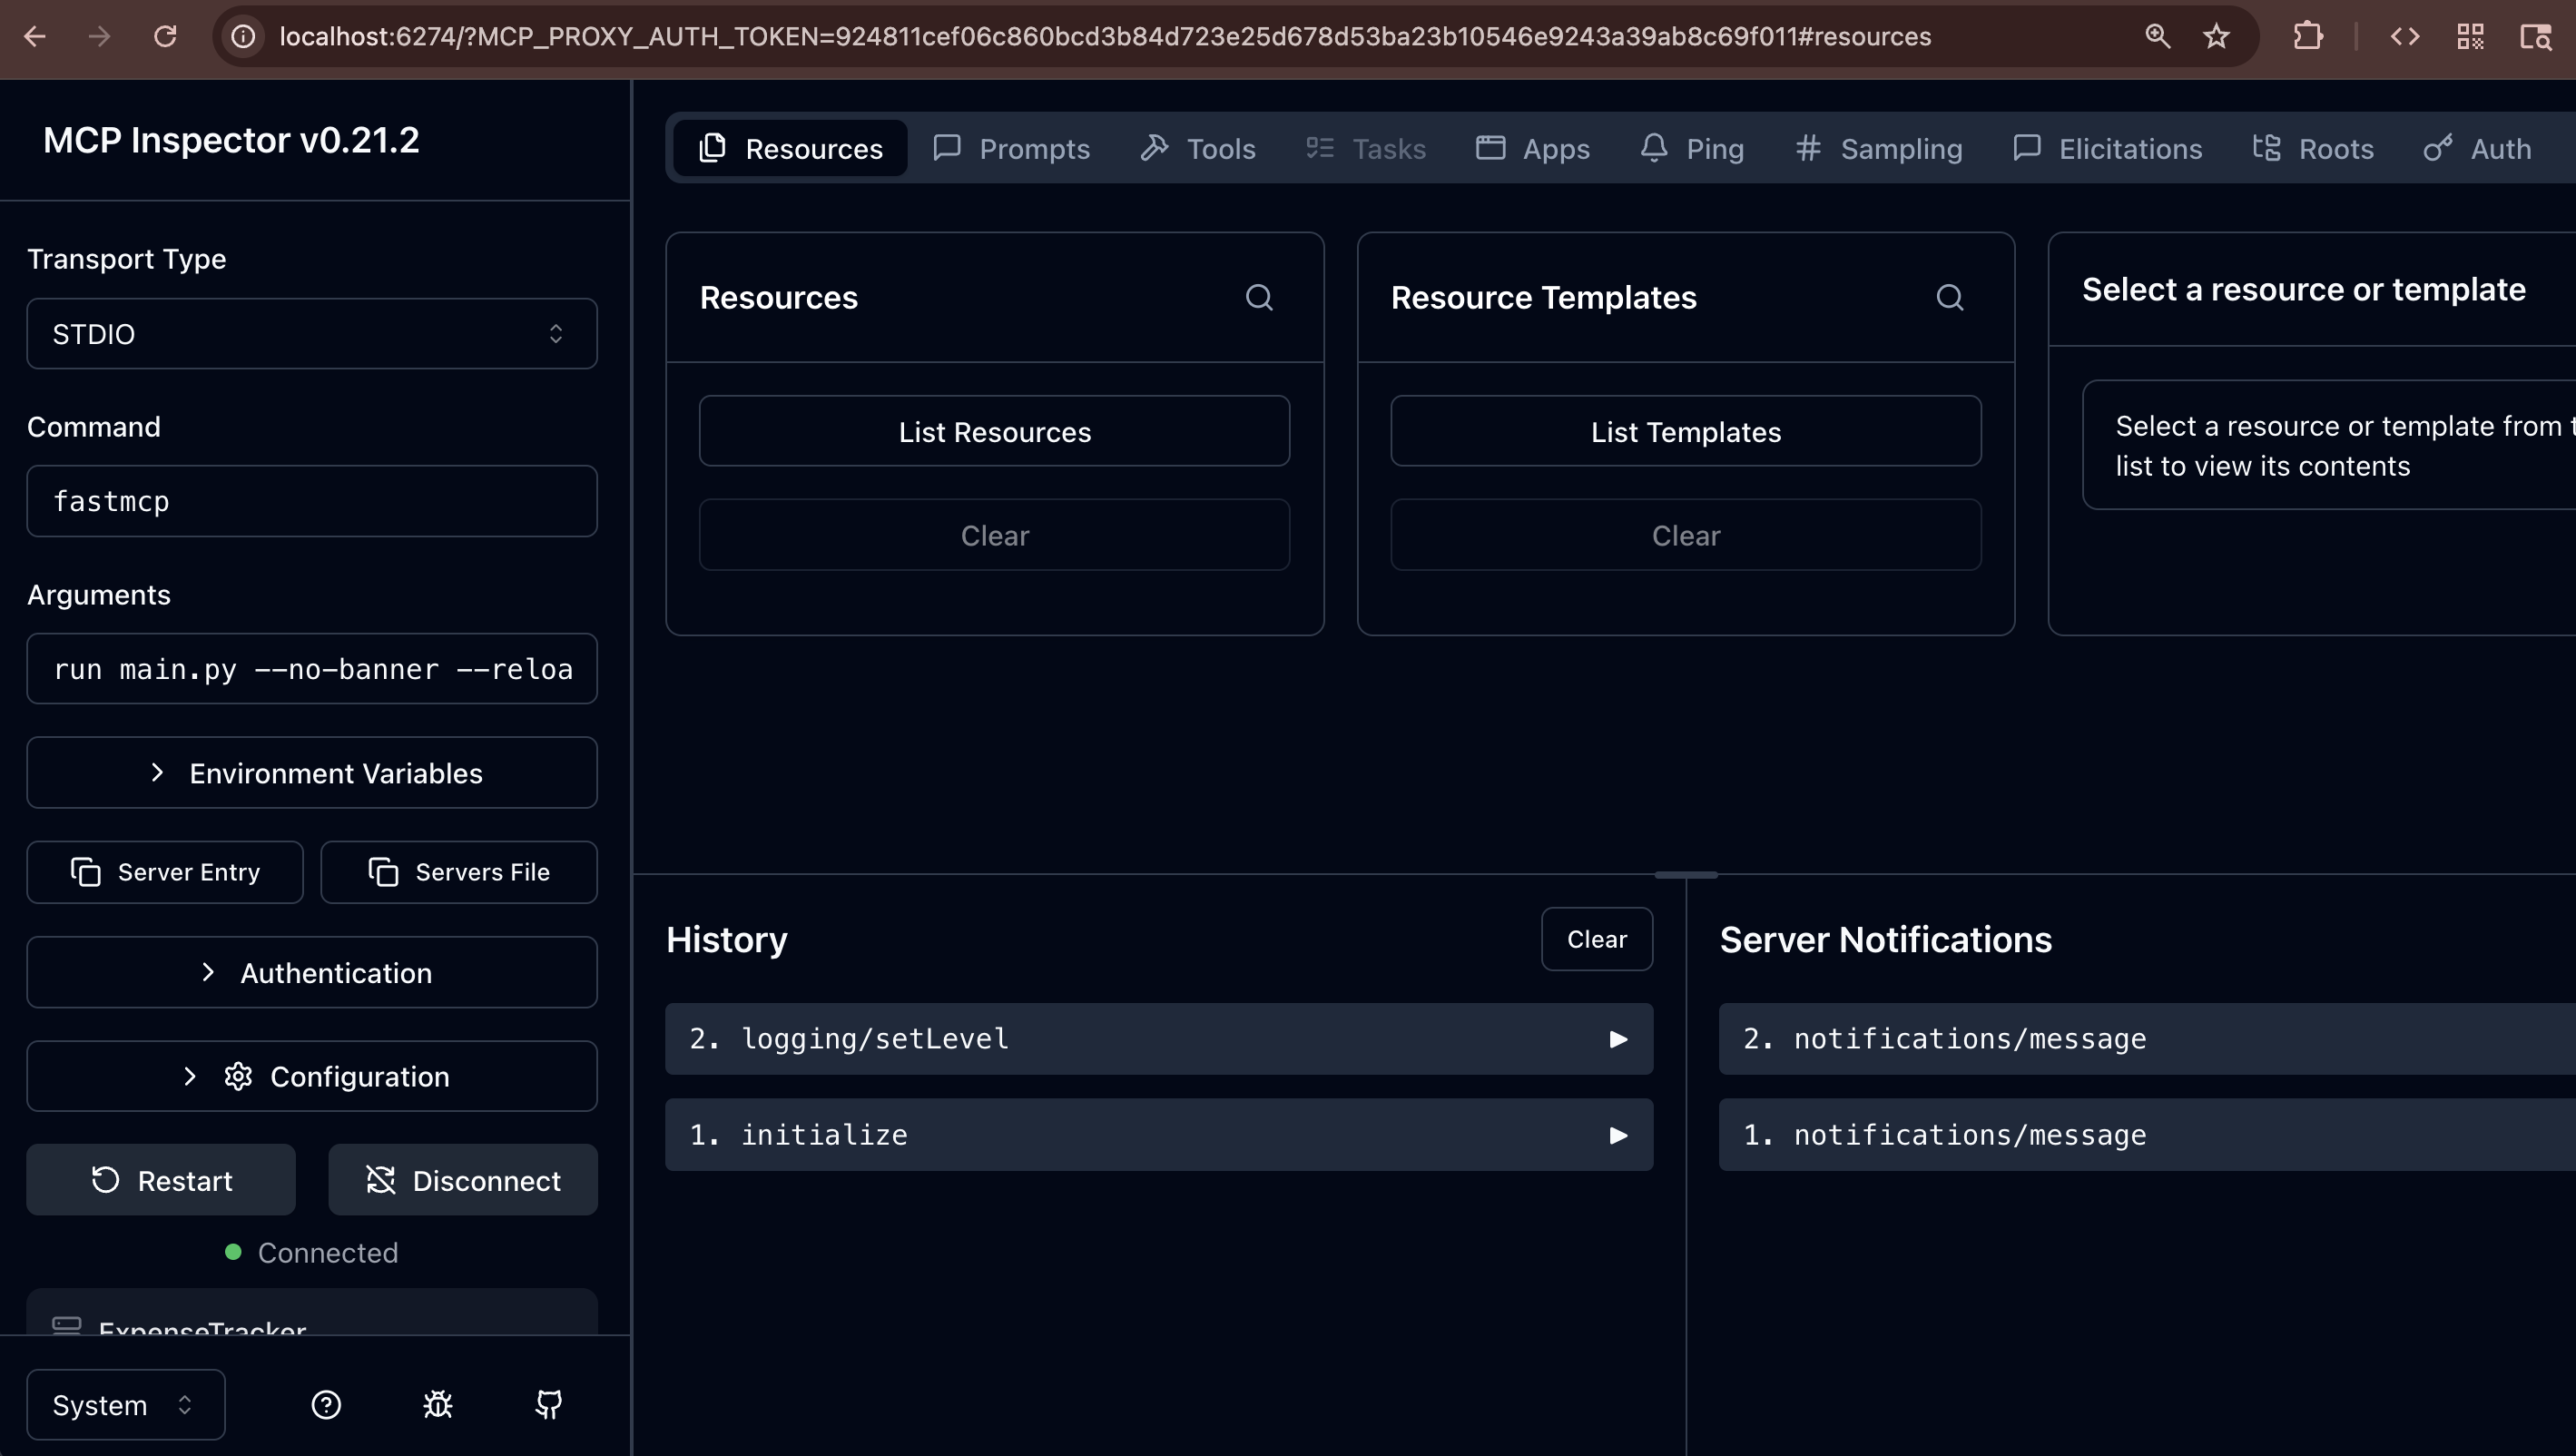Clear the History panel
The image size is (2576, 1456).
tap(1597, 939)
